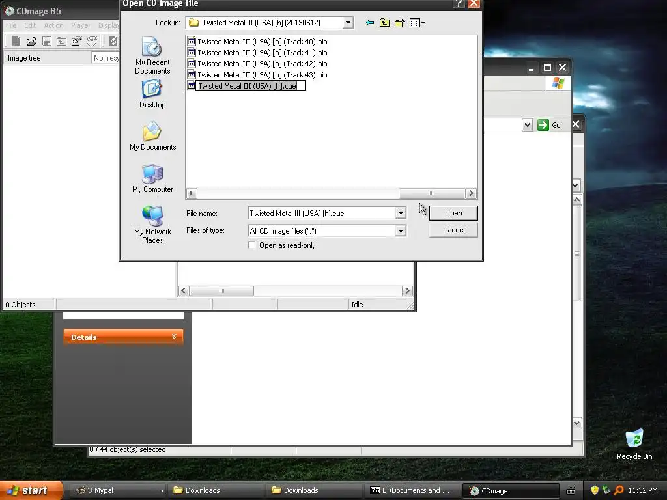667x500 pixels.
Task: Click the Windows start button
Action: (x=31, y=490)
